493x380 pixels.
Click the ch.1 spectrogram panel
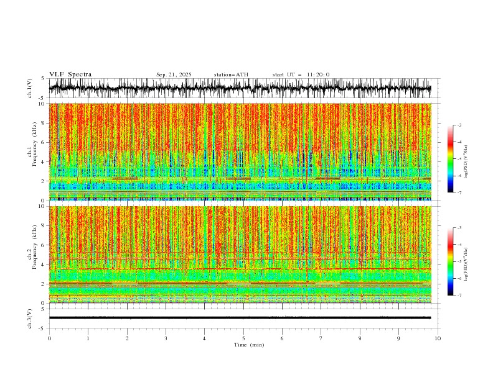pos(240,152)
